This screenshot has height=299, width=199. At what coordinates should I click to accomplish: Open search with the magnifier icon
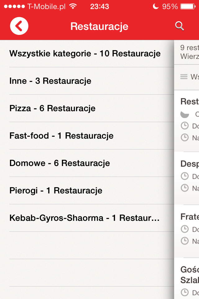click(x=179, y=26)
